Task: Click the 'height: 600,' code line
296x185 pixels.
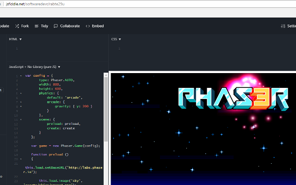Action: tap(50, 89)
